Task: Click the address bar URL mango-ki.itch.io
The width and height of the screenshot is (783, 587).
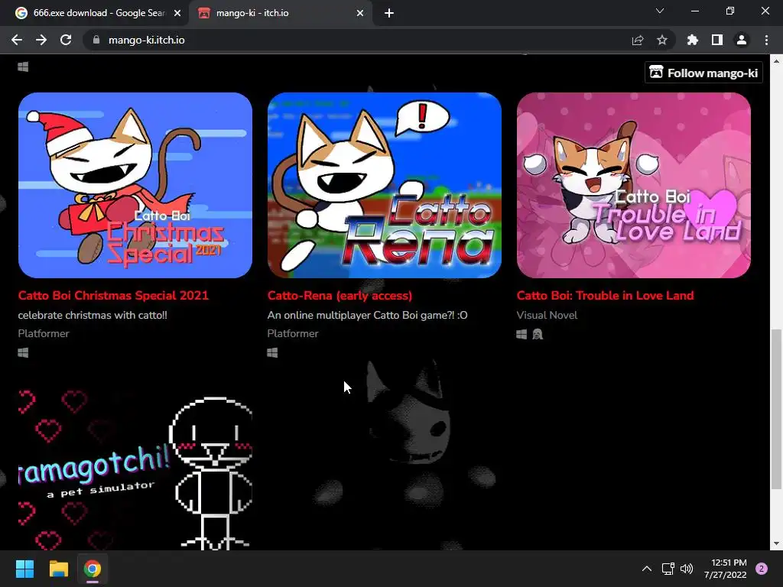Action: pyautogui.click(x=146, y=40)
